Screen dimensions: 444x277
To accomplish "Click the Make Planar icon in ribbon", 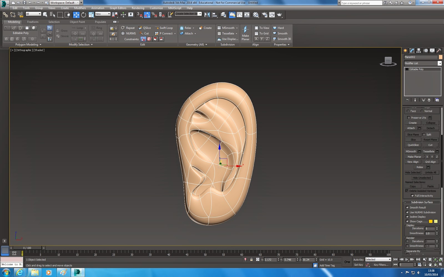I will click(x=245, y=33).
